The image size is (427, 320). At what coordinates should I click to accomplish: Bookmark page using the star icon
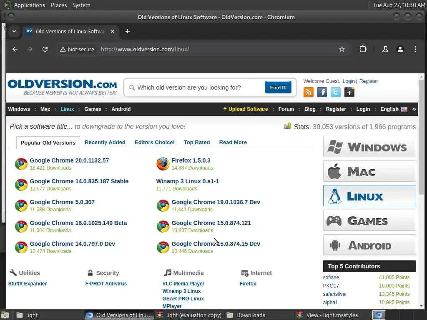pos(342,49)
